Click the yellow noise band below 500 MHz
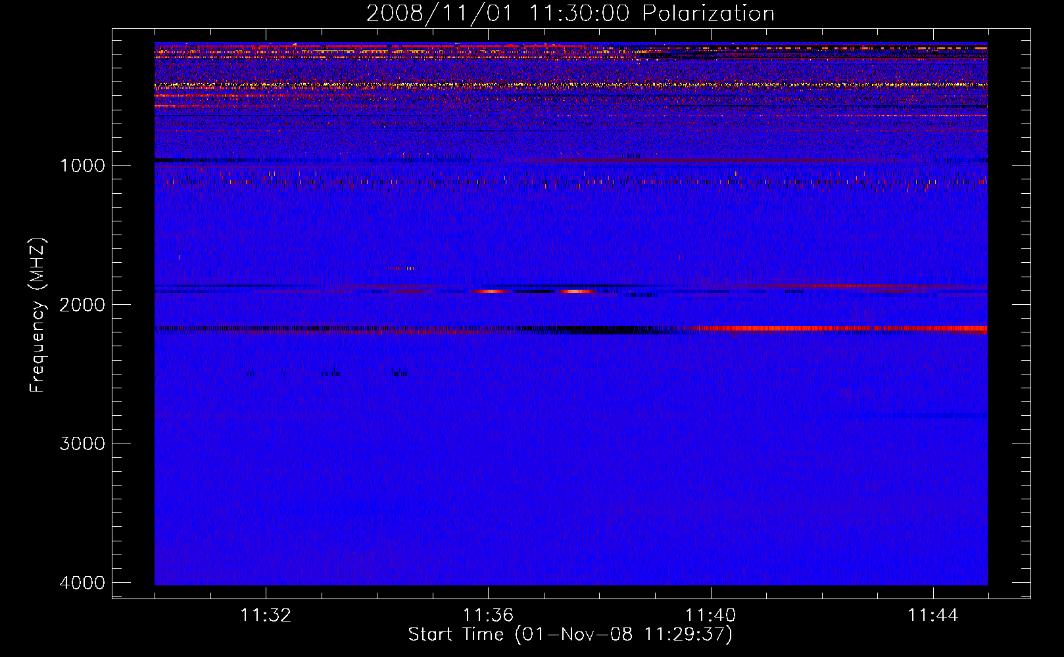The height and width of the screenshot is (657, 1064). (571, 85)
